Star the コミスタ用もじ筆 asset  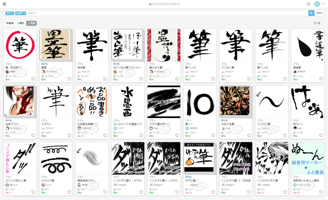33,192
